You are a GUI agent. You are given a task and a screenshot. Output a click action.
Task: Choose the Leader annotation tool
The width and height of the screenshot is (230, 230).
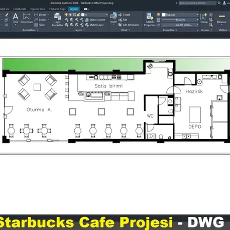tap(41, 20)
